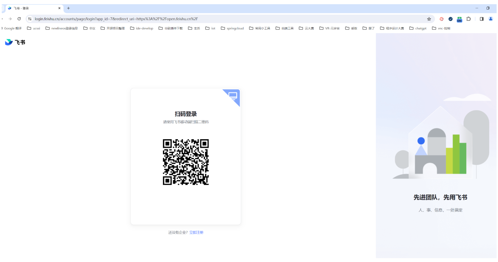Open the green ON extension icon
The height and width of the screenshot is (262, 498).
459,19
